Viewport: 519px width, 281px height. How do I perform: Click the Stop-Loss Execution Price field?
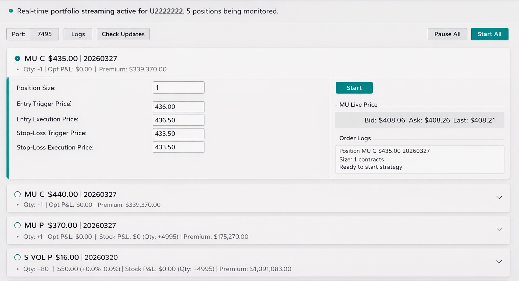coord(178,147)
